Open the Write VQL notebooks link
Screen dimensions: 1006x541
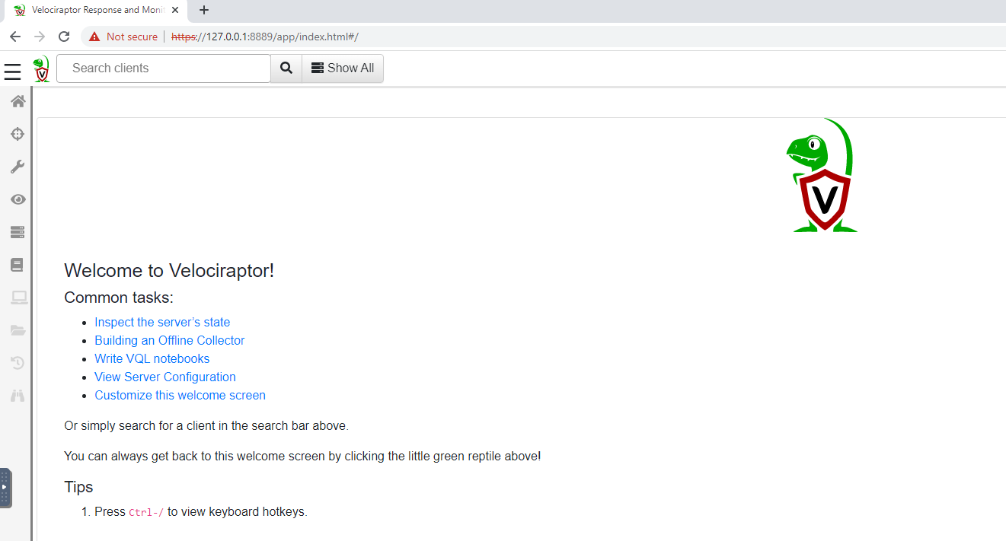point(152,358)
